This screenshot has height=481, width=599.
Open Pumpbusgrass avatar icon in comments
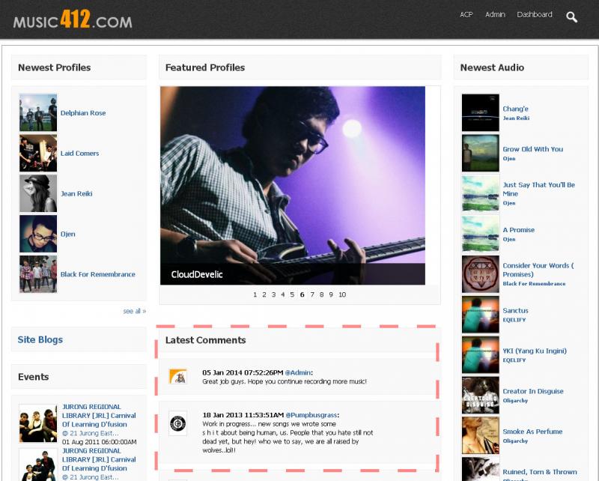click(x=178, y=423)
